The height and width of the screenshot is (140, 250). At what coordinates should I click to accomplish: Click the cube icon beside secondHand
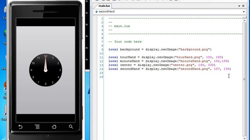coord(96,12)
